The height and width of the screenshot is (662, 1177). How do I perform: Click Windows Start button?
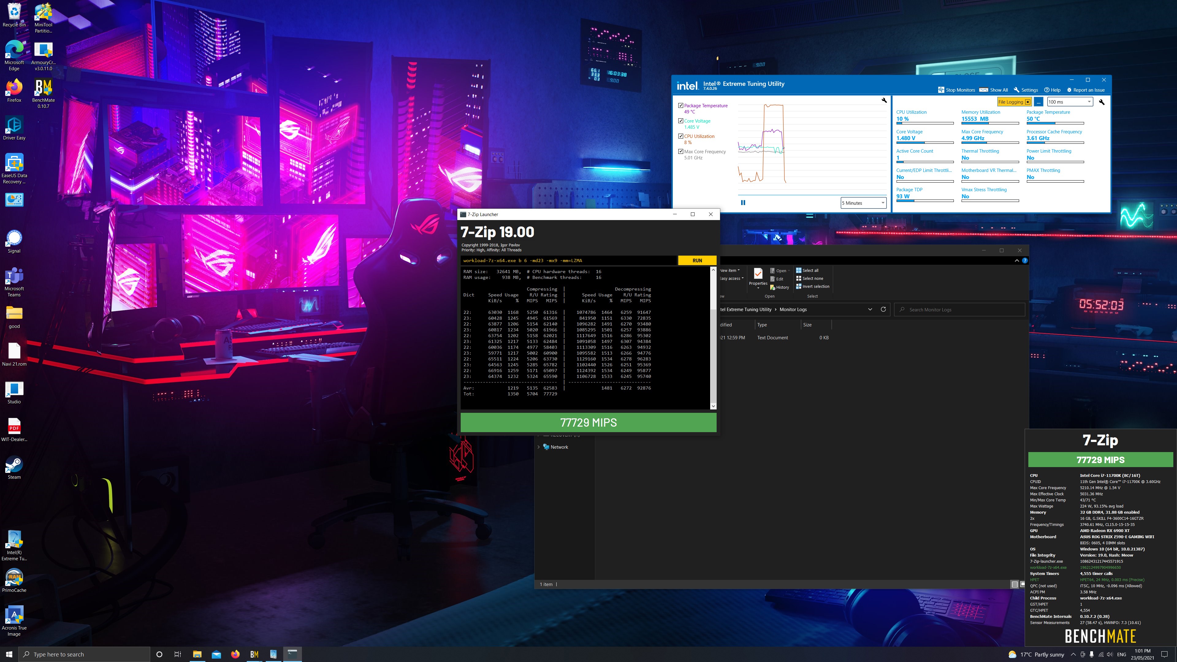(x=9, y=654)
